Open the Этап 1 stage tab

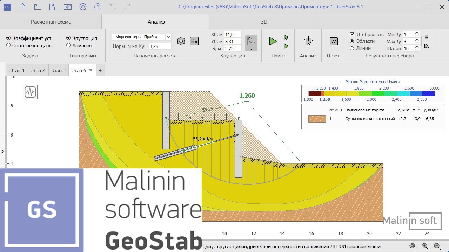(17, 70)
